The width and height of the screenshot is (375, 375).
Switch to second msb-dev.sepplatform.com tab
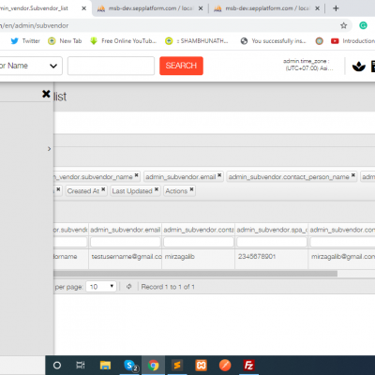tap(266, 8)
